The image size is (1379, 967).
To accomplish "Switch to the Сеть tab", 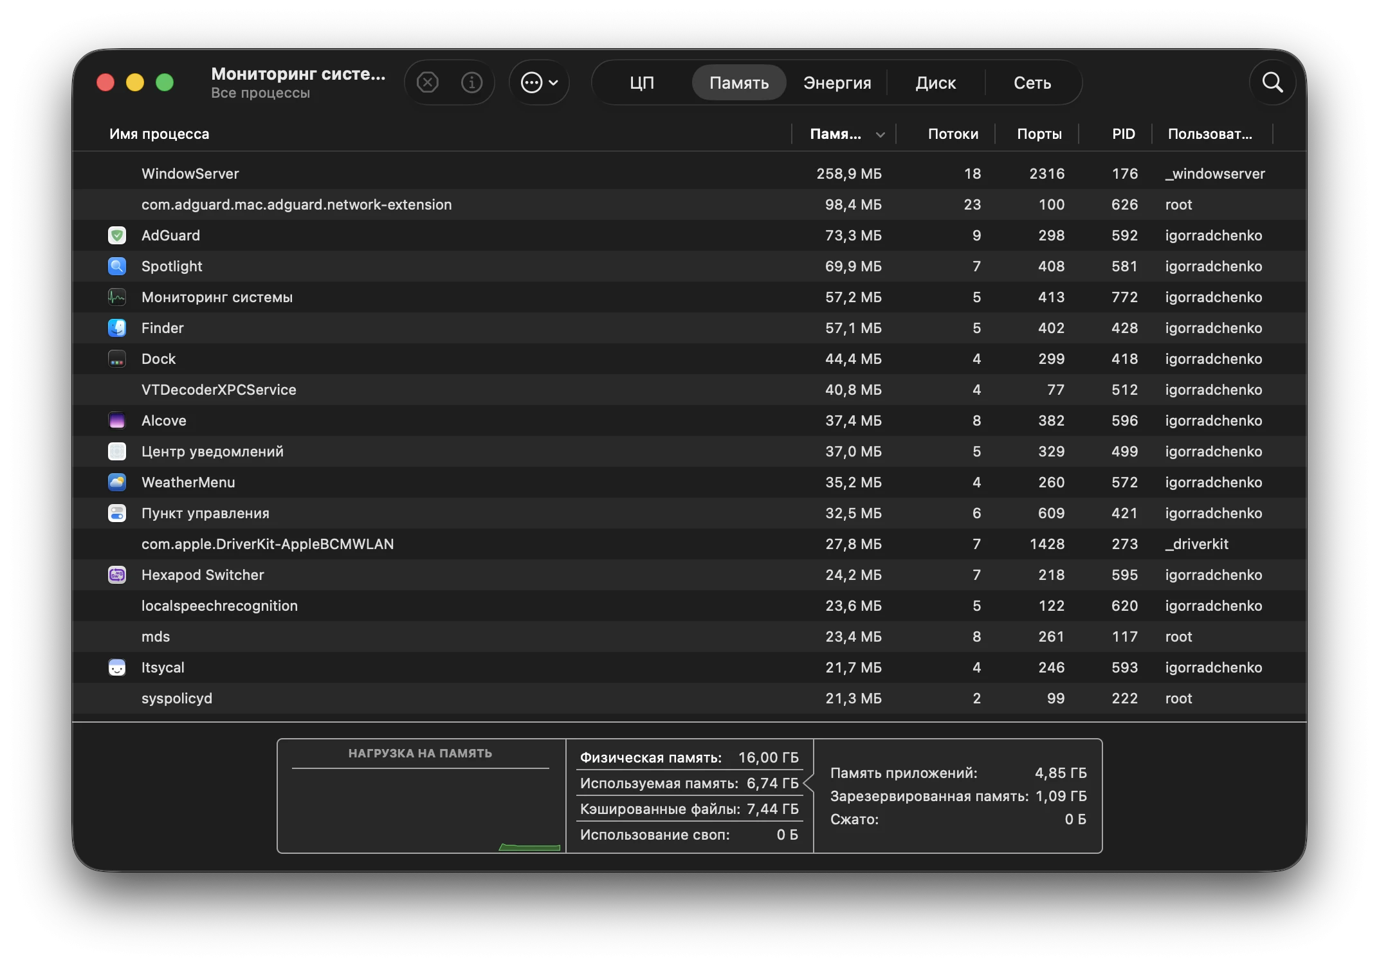I will 1032,83.
